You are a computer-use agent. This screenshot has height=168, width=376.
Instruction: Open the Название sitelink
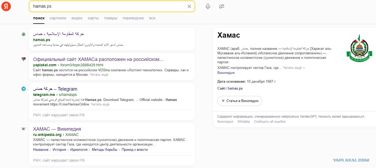[x=41, y=150]
